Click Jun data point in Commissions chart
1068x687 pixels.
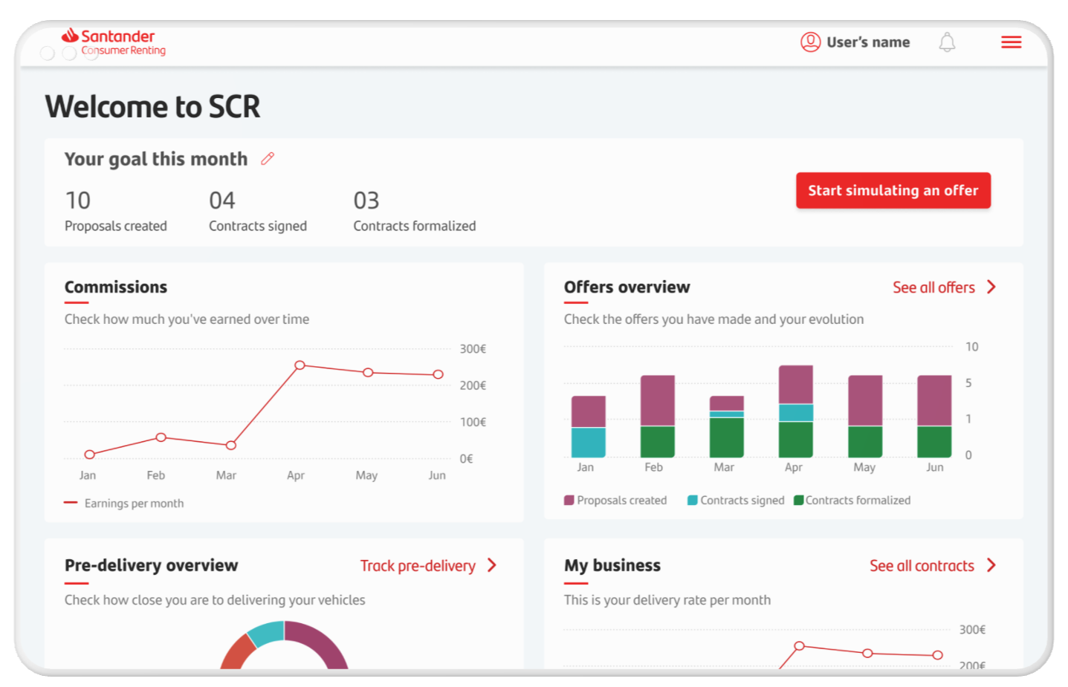tap(438, 374)
